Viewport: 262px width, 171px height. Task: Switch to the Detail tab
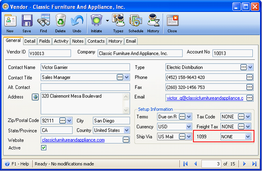pyautogui.click(x=30, y=41)
